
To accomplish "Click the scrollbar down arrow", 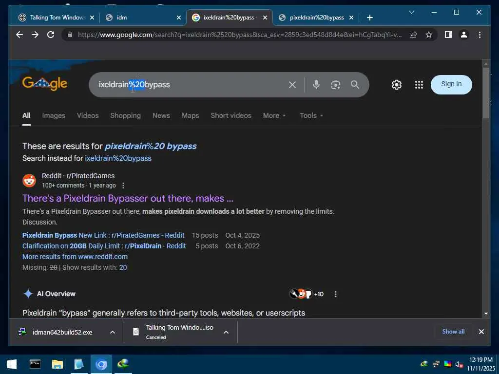I will (486, 314).
